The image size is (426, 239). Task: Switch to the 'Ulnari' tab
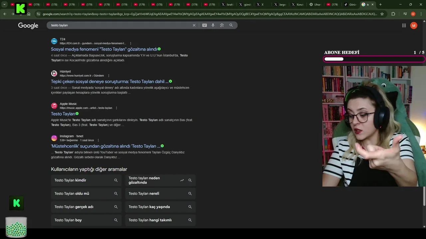[x=315, y=5]
